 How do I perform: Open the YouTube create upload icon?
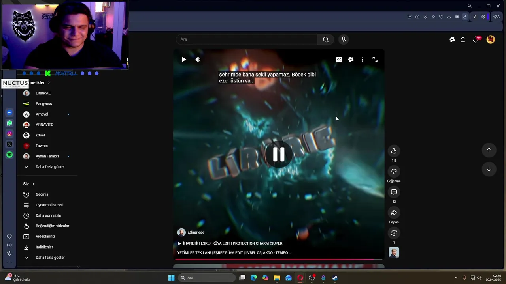[x=463, y=39]
